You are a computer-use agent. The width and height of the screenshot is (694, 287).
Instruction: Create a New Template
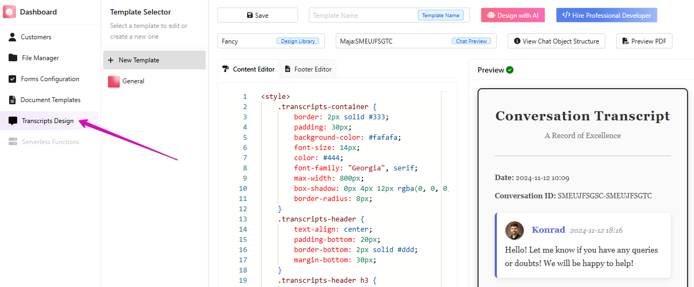(154, 60)
